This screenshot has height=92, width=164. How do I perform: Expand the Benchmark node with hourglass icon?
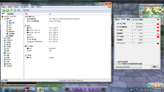coord(3,66)
